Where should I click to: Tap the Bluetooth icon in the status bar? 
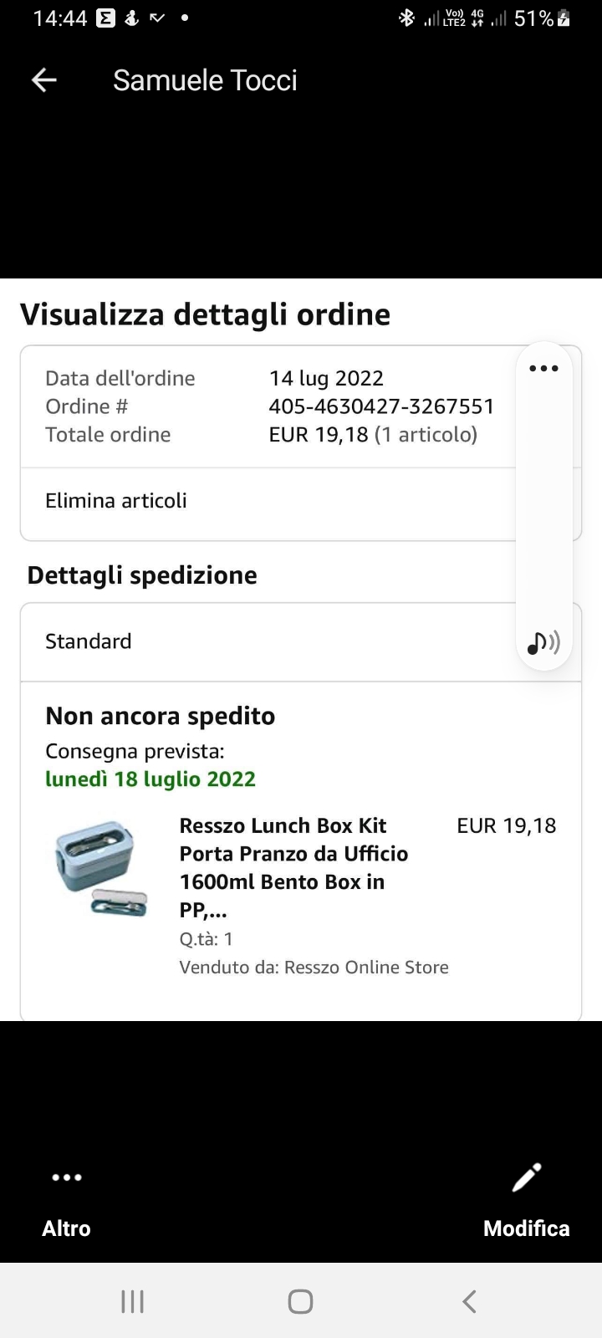point(406,18)
